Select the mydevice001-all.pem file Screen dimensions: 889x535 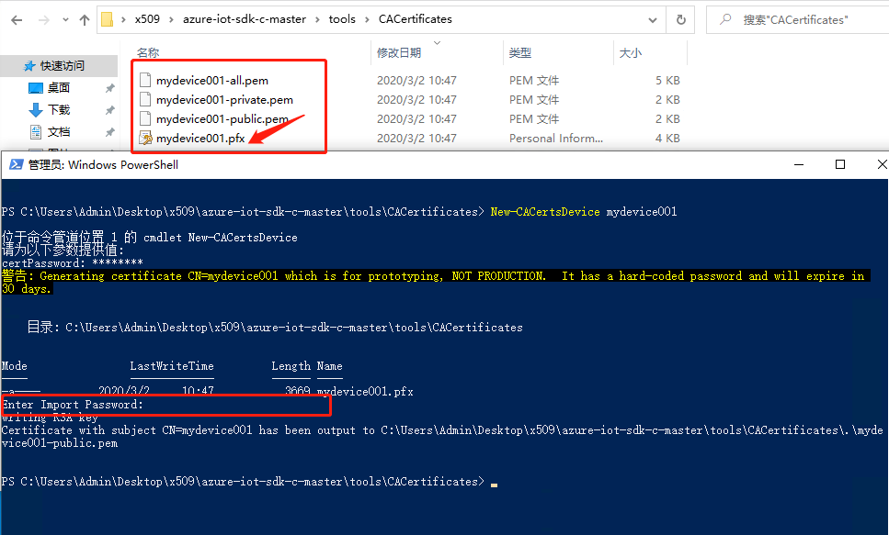211,81
